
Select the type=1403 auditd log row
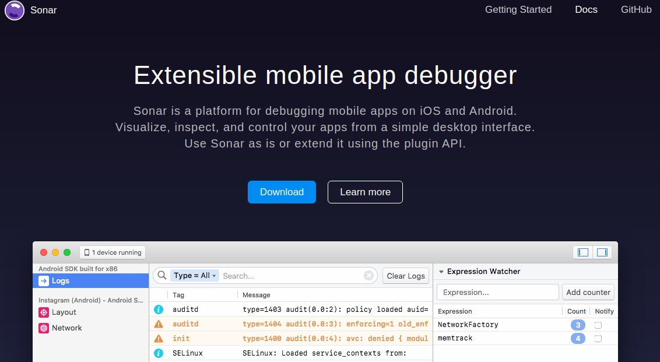(x=291, y=310)
